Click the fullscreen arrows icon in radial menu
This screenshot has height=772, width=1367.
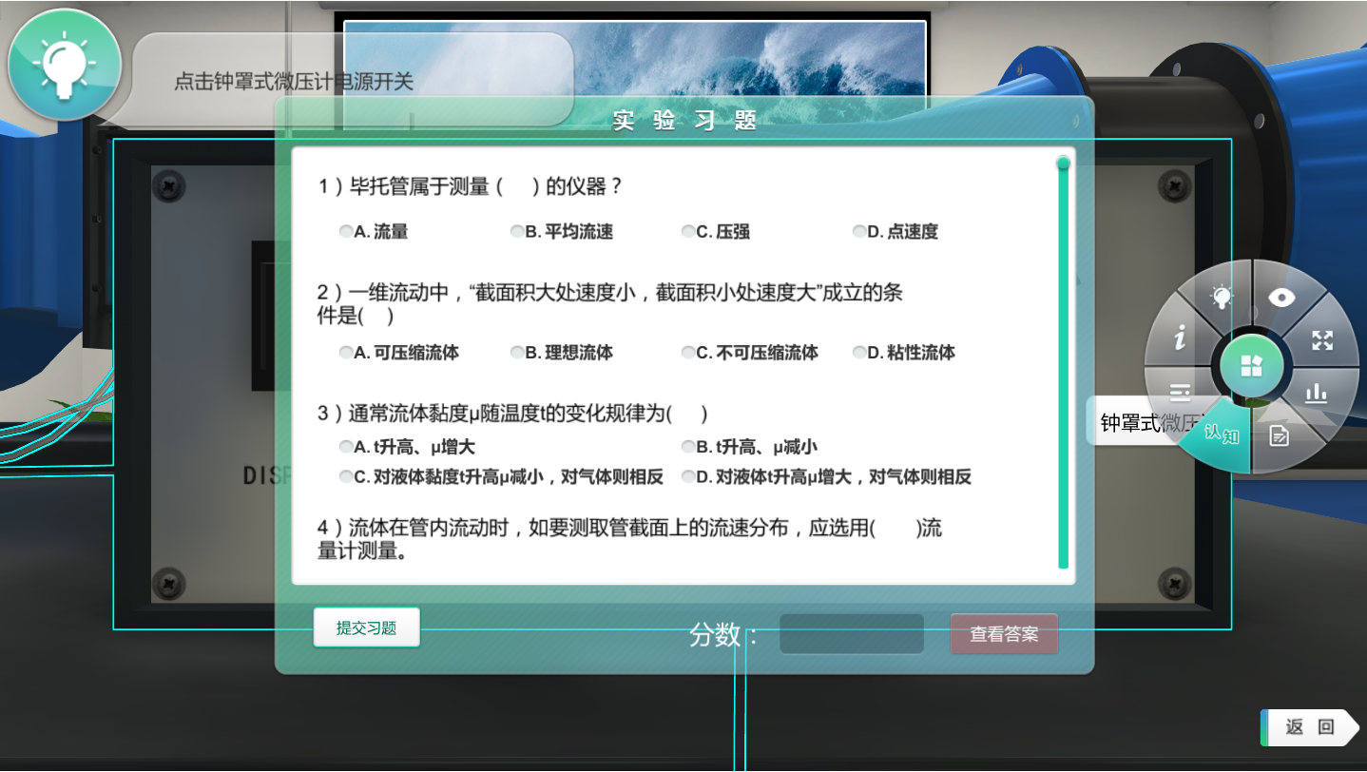1322,340
